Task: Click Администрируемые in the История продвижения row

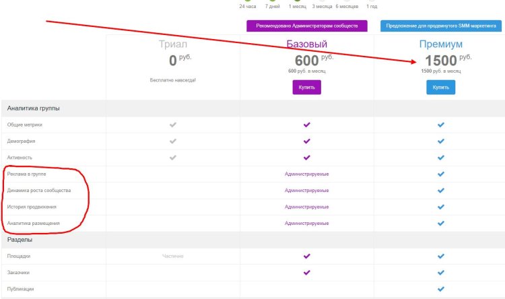Action: click(306, 207)
